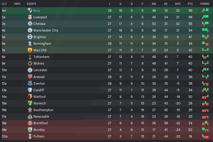Open the Brighton team name link

coord(40,37)
